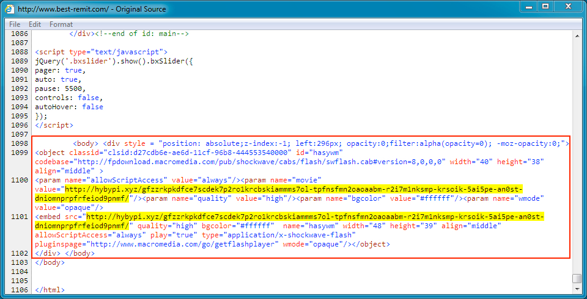Click the closing </body> tag on line 1103
The height and width of the screenshot is (299, 587).
[x=50, y=262]
